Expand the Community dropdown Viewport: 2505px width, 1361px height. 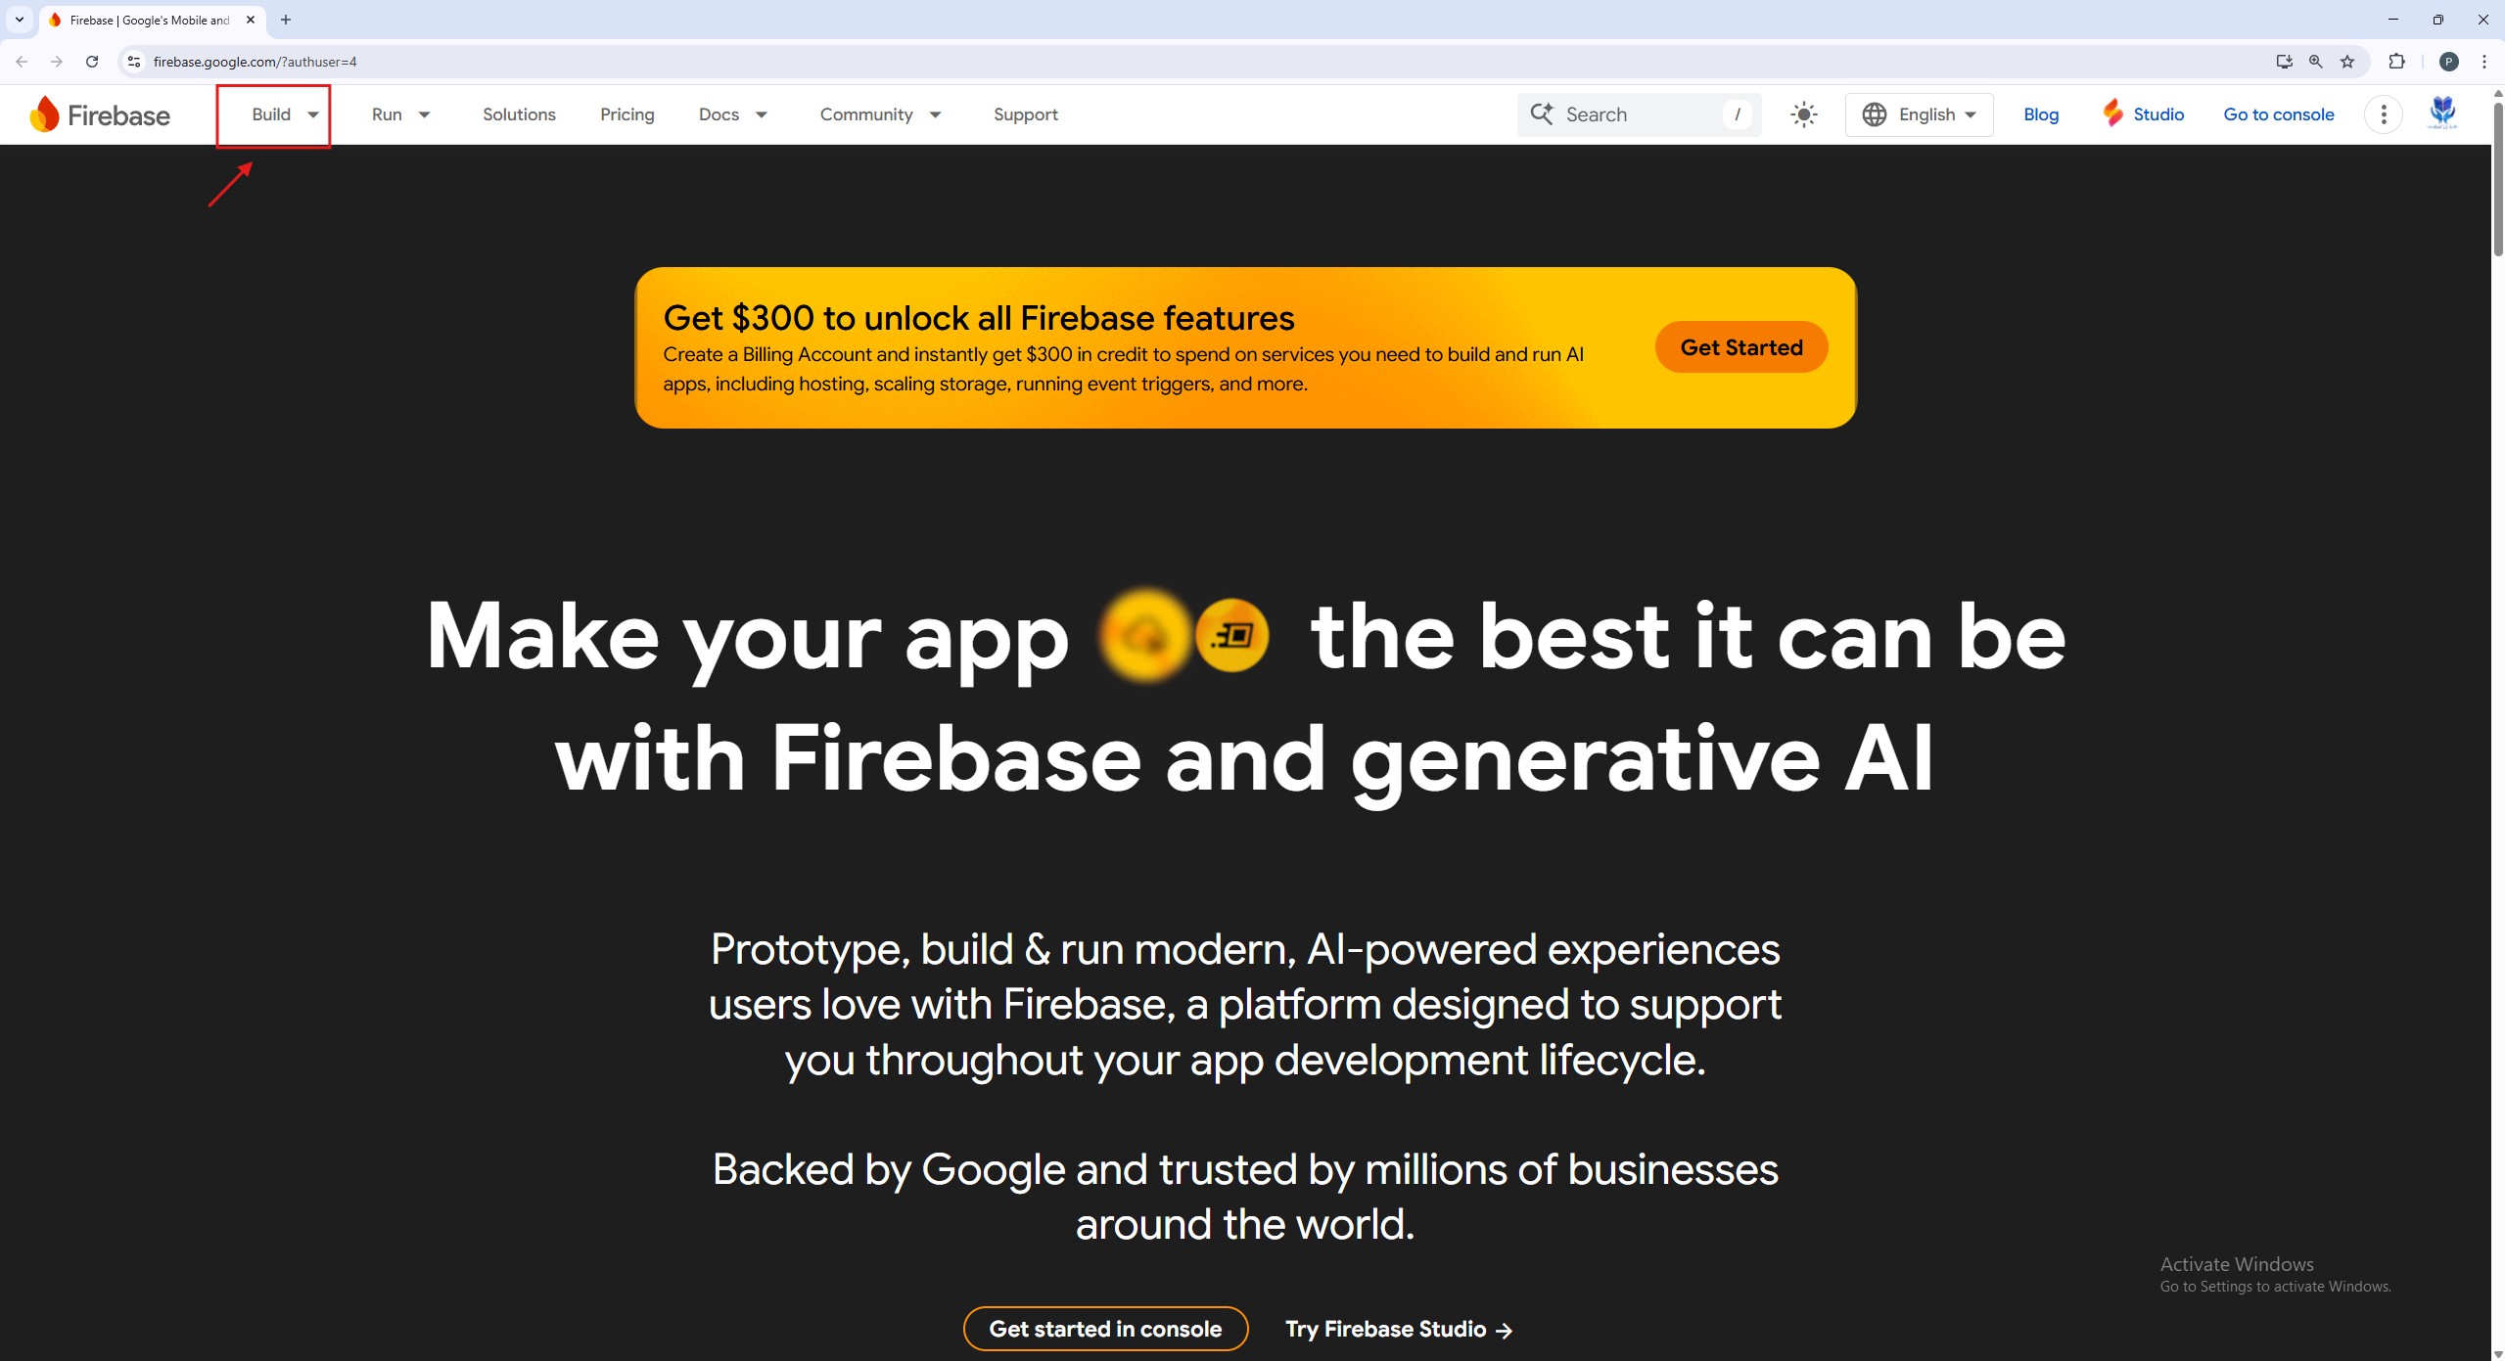click(x=880, y=114)
